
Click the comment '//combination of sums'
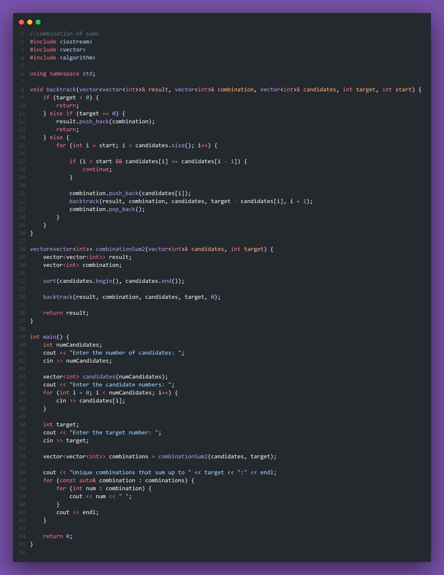click(x=64, y=34)
